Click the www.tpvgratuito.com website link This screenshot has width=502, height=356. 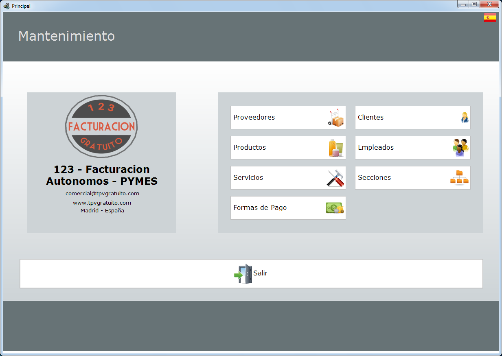(102, 203)
